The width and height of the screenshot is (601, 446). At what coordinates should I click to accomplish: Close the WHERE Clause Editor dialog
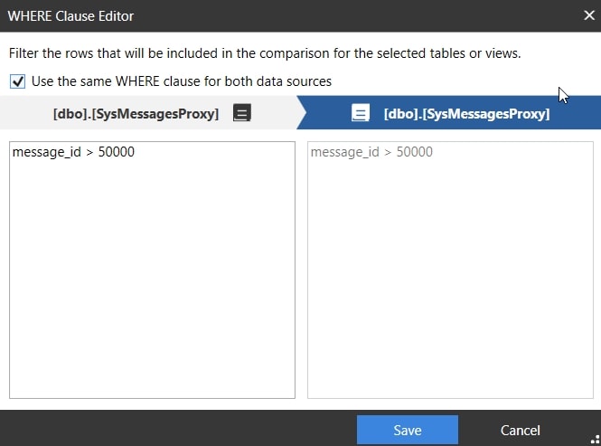589,15
